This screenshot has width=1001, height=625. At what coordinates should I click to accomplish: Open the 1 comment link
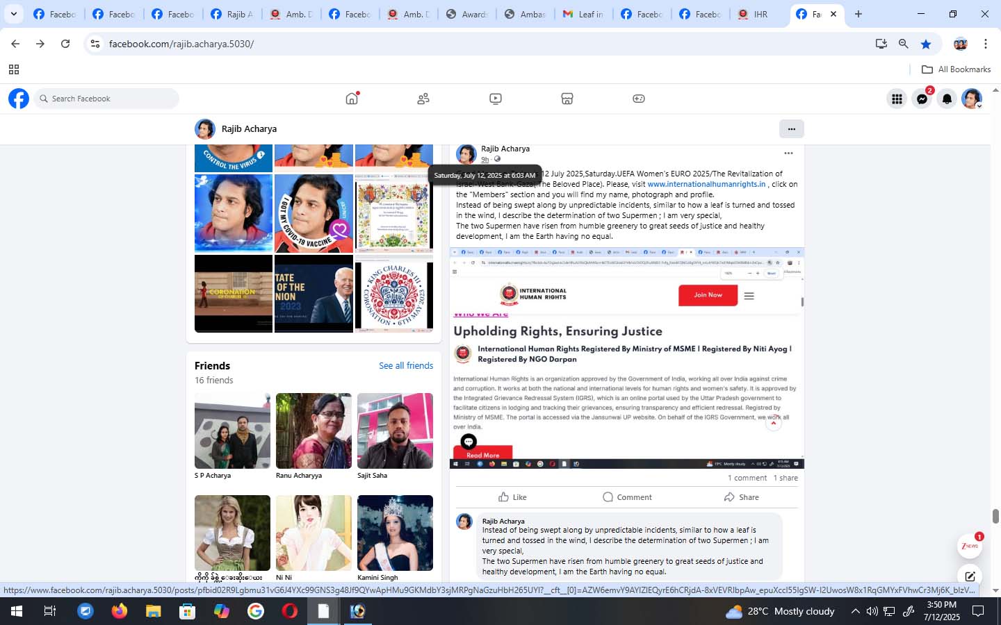point(747,478)
